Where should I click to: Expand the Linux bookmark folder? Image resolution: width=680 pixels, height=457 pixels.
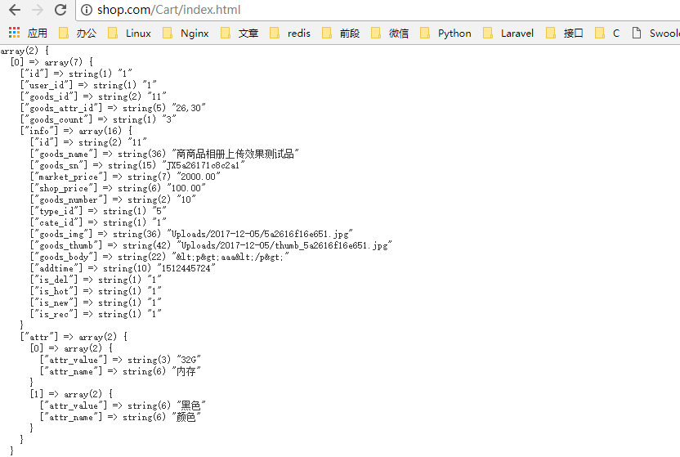point(129,34)
